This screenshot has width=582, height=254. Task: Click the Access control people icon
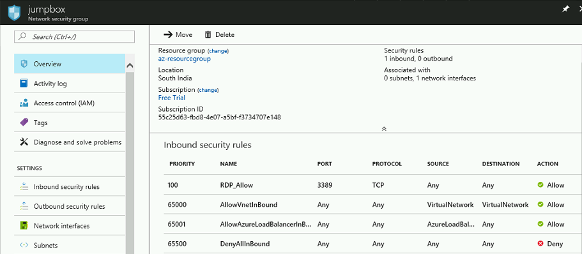coord(24,103)
